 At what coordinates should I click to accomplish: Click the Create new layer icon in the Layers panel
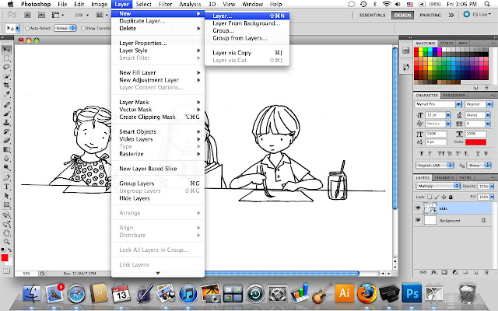[x=475, y=272]
